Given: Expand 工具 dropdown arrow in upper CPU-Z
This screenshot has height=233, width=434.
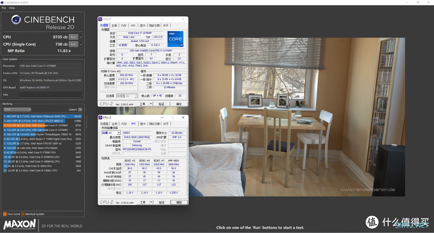Looking at the screenshot, I should [x=151, y=104].
